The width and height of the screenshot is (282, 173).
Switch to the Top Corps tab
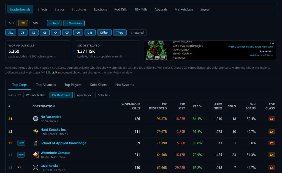coord(20,85)
